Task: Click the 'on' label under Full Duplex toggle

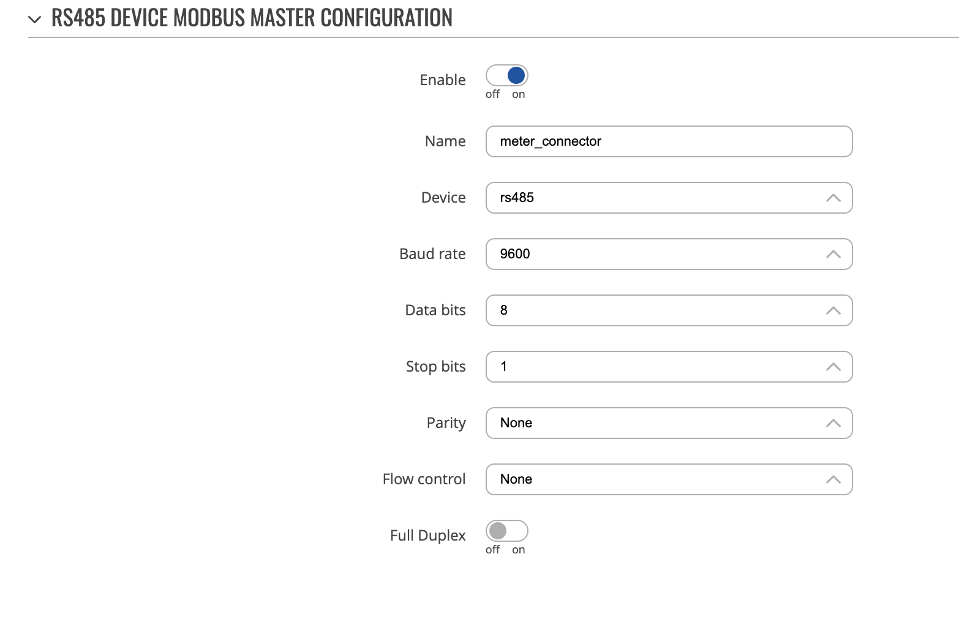Action: pyautogui.click(x=519, y=550)
